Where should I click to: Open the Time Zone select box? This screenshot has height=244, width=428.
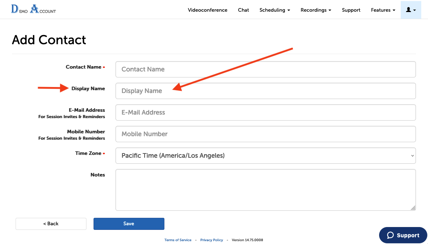(265, 156)
